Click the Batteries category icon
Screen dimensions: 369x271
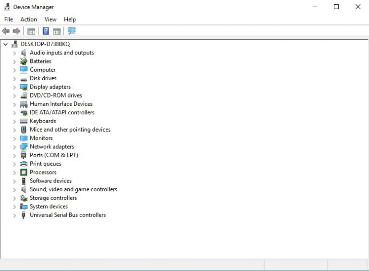(x=24, y=62)
